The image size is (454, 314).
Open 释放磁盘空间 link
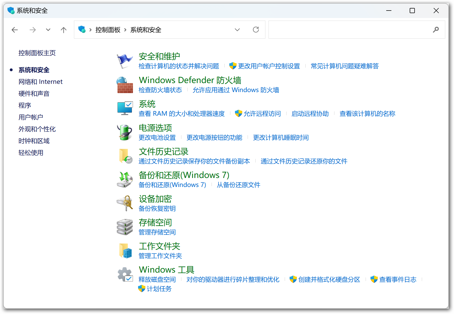click(157, 280)
